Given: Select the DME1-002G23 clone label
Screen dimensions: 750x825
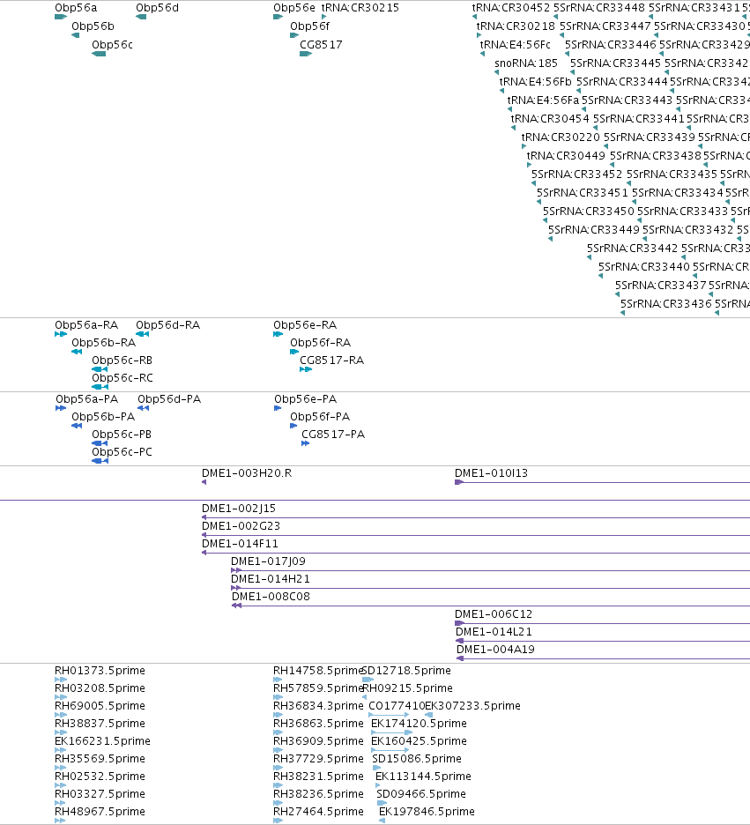Looking at the screenshot, I should pos(241,526).
